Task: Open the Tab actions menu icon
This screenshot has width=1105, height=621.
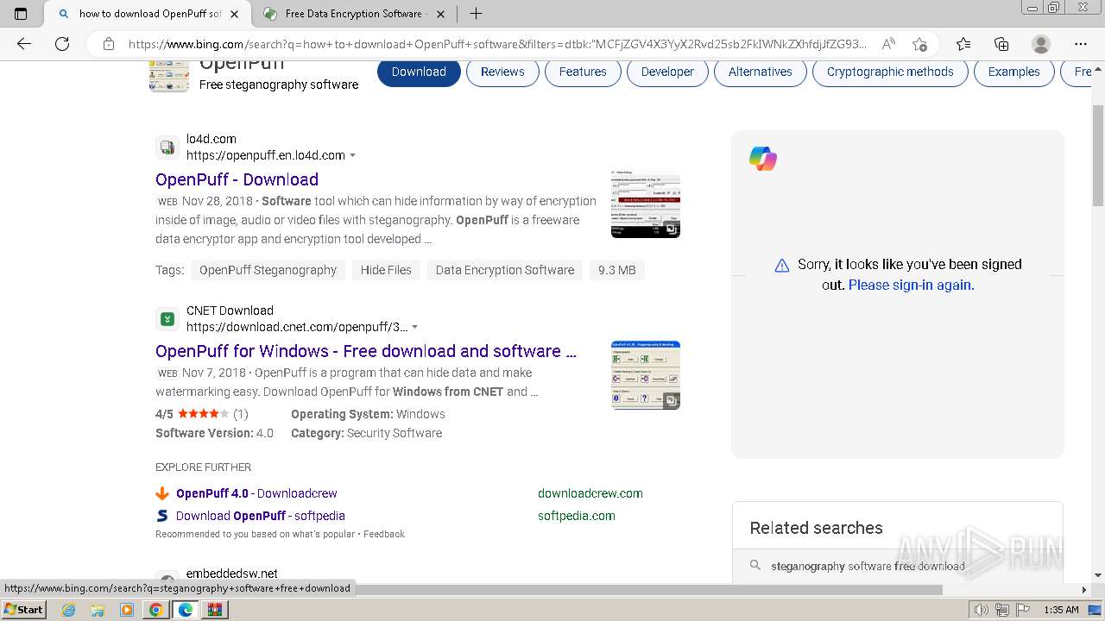Action: [x=21, y=14]
